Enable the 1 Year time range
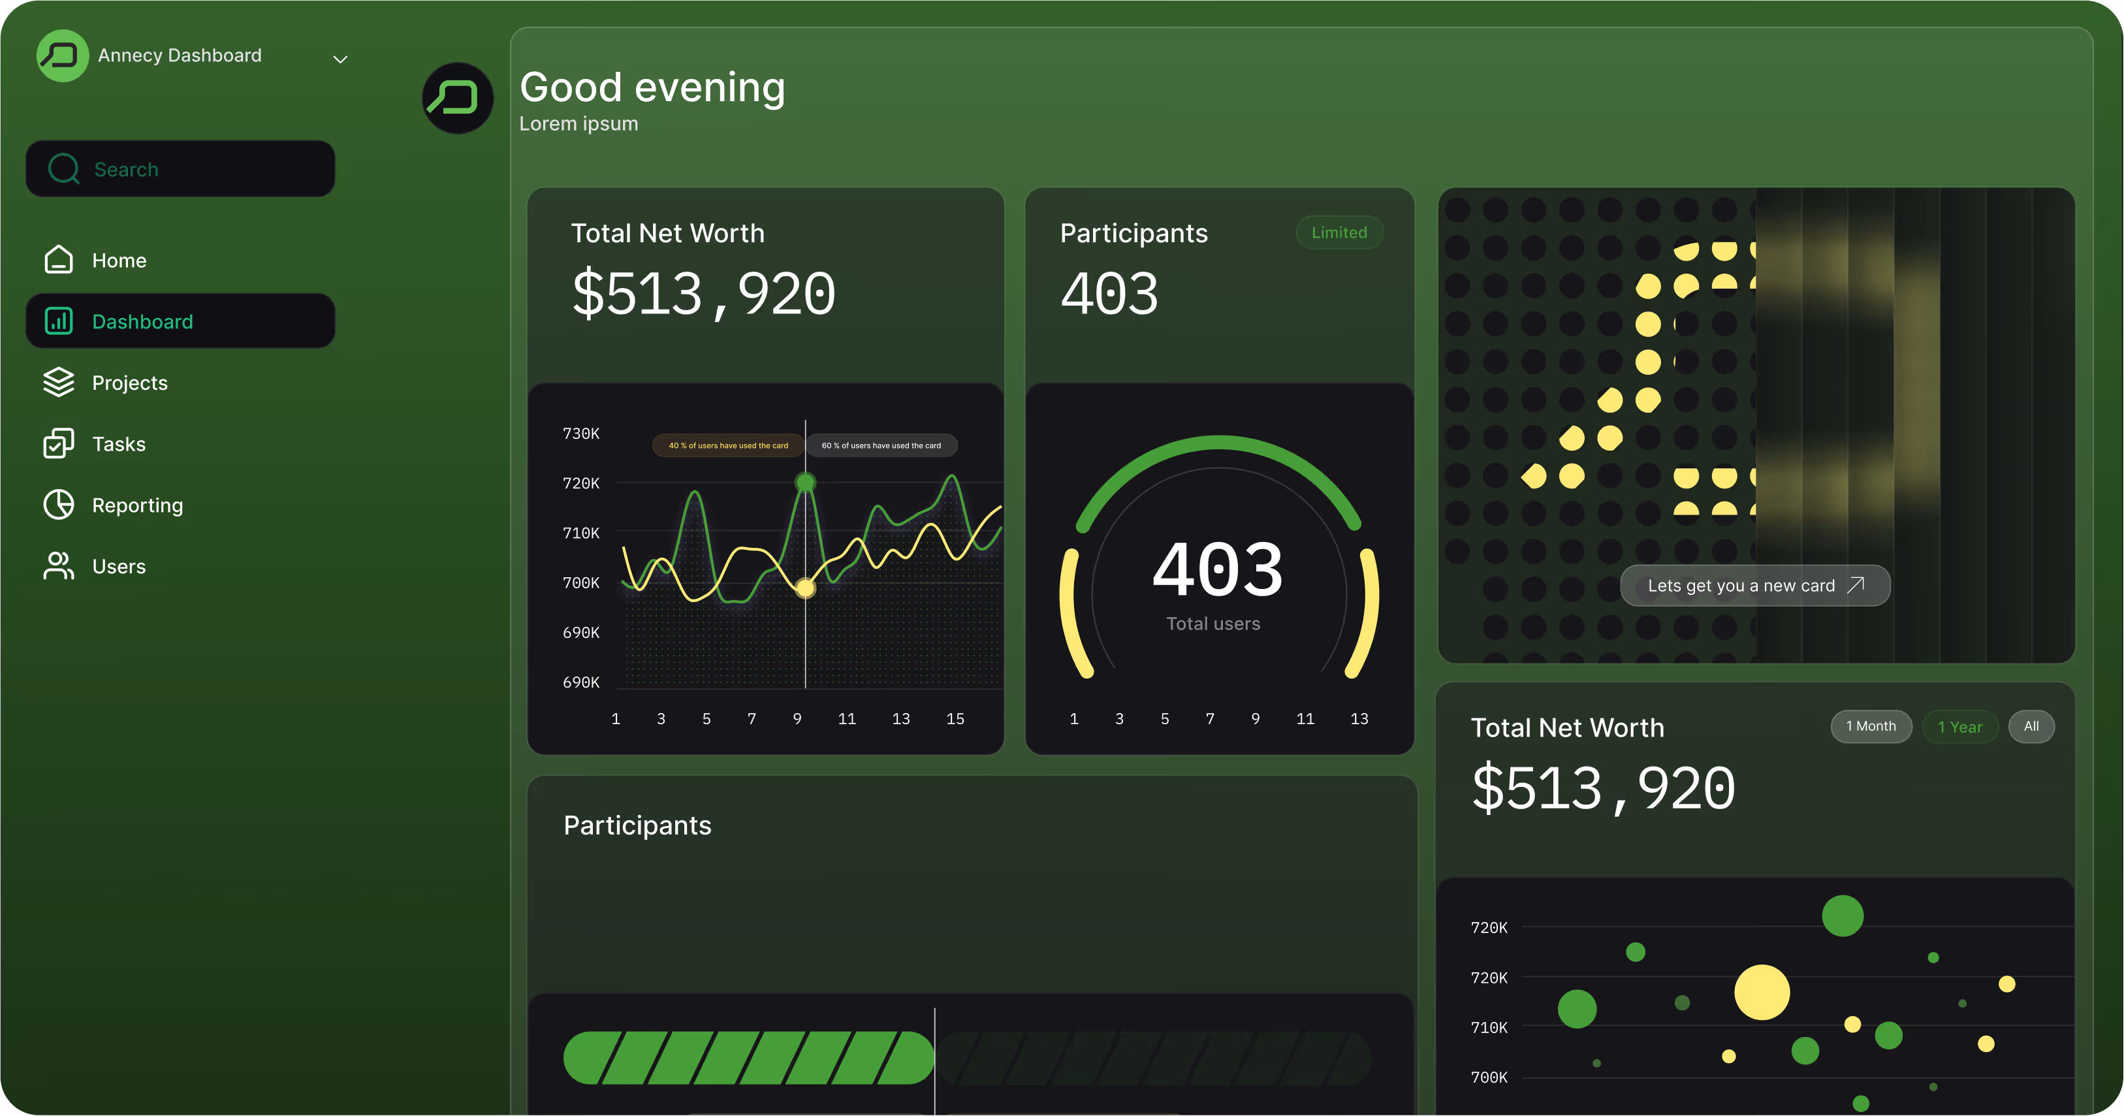This screenshot has height=1116, width=2124. pyautogui.click(x=1961, y=726)
